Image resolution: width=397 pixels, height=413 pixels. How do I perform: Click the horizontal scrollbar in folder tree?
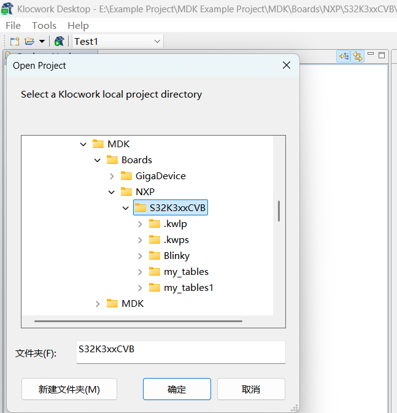138,321
